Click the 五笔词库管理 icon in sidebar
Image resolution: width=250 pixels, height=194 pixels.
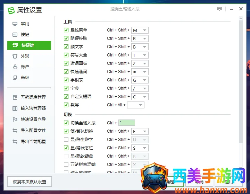(15, 97)
